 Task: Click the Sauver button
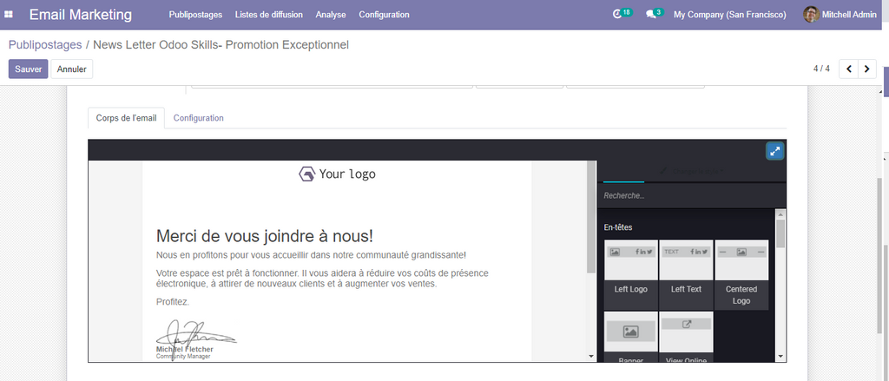point(28,69)
